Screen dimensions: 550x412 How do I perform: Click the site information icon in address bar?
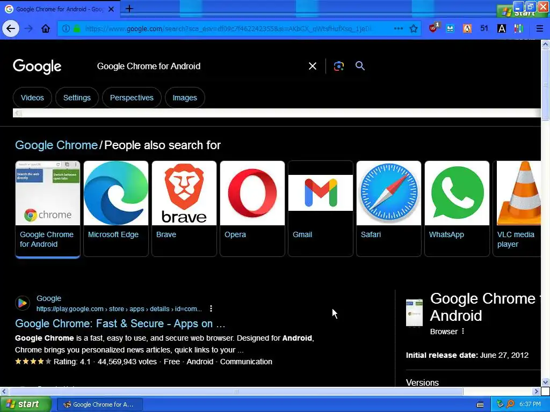66,28
